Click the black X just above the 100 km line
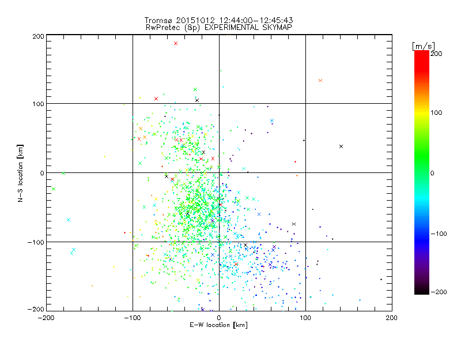This screenshot has width=461, height=346. point(197,100)
